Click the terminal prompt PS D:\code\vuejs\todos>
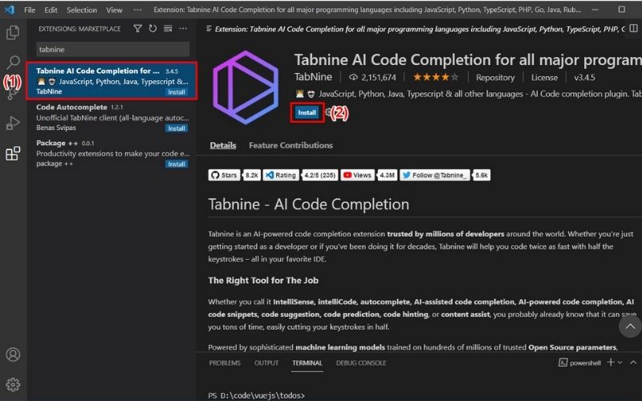 point(256,395)
